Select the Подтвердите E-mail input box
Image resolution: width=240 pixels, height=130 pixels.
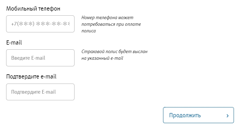coord(40,92)
